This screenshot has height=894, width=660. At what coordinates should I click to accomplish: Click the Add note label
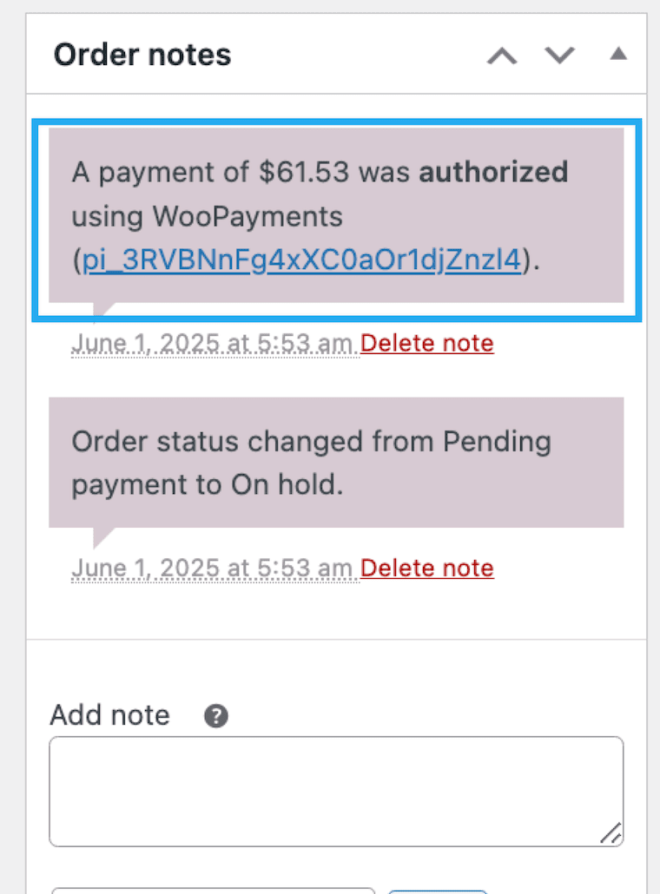coord(109,715)
